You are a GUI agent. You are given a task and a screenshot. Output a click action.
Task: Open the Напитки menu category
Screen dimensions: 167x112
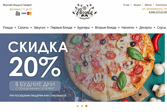pos(128,28)
